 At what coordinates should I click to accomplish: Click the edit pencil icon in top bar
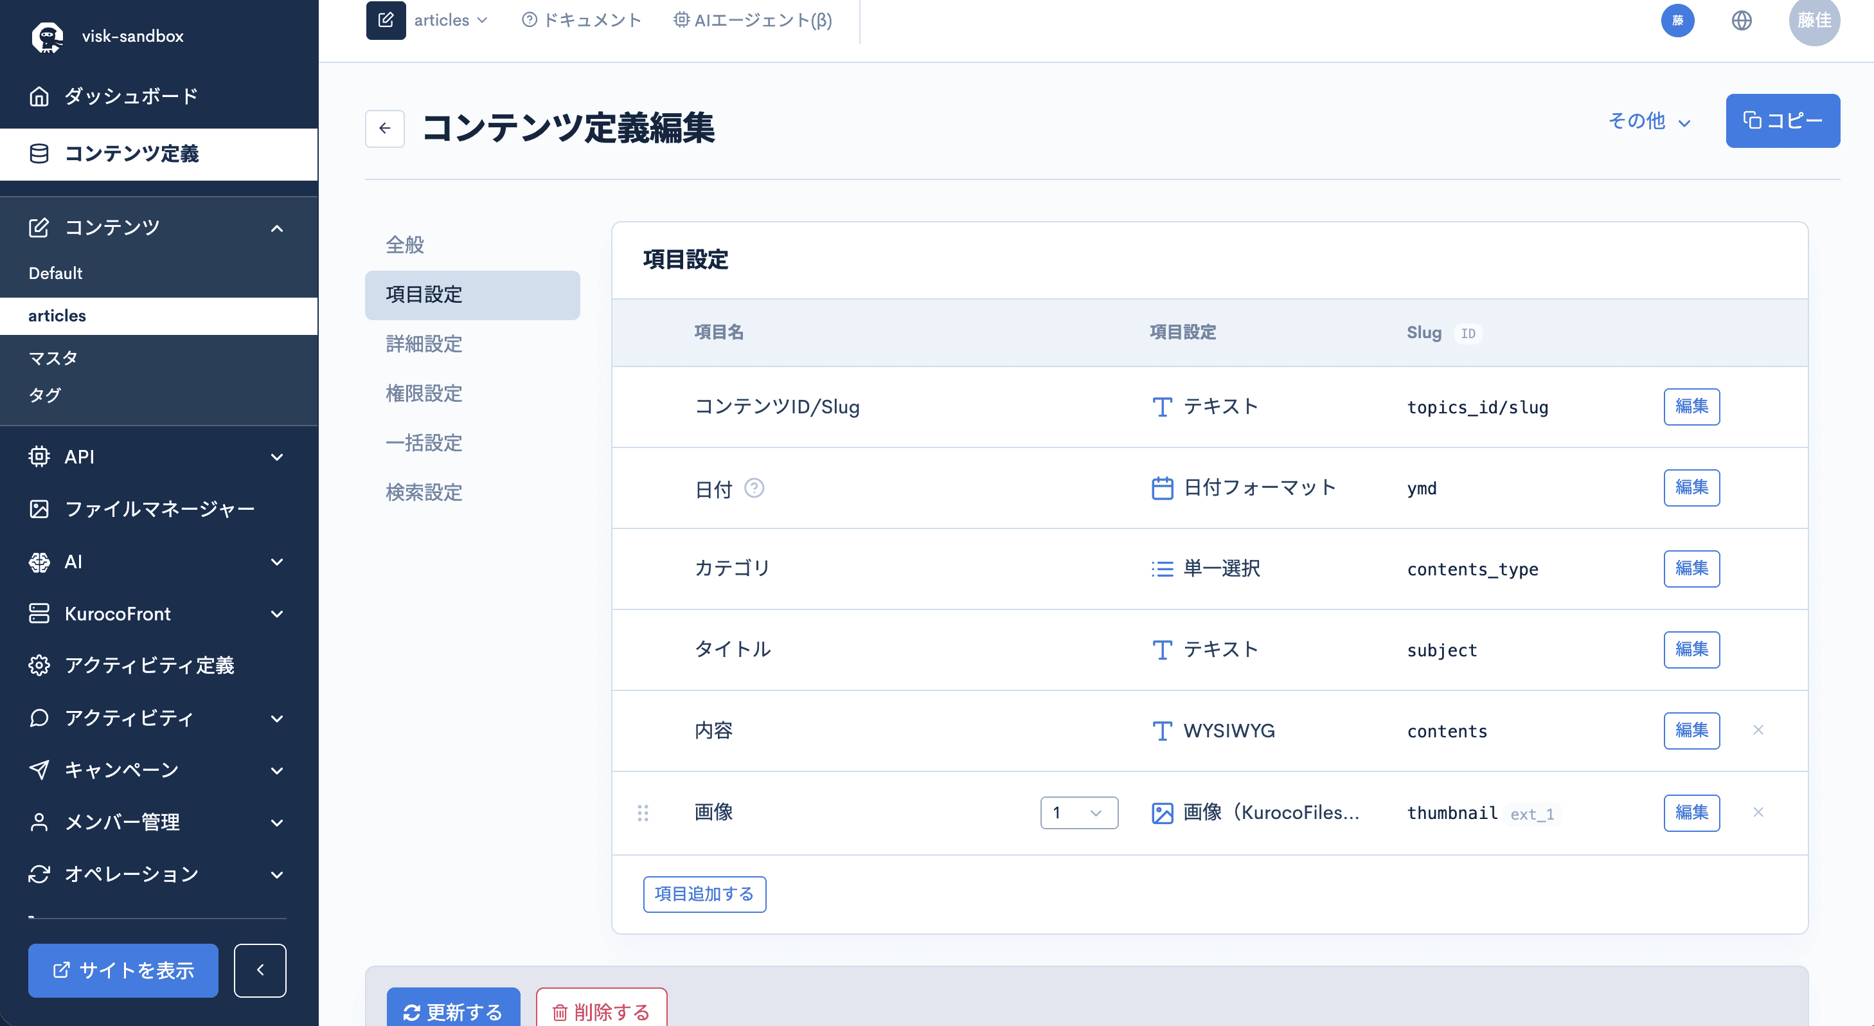point(386,21)
